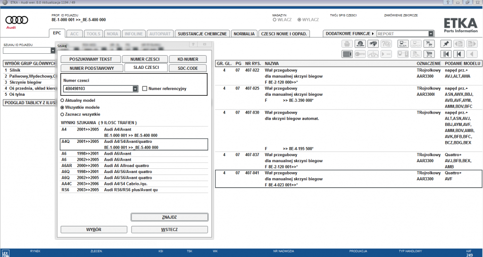Switch to SUBSTANCJE CHEMICZNE tab
483x257 pixels.
click(x=202, y=34)
